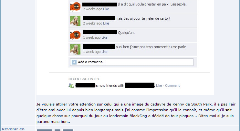
Task: Open the redacted name on the 'Laissez-le' comment
Action: [100, 5]
